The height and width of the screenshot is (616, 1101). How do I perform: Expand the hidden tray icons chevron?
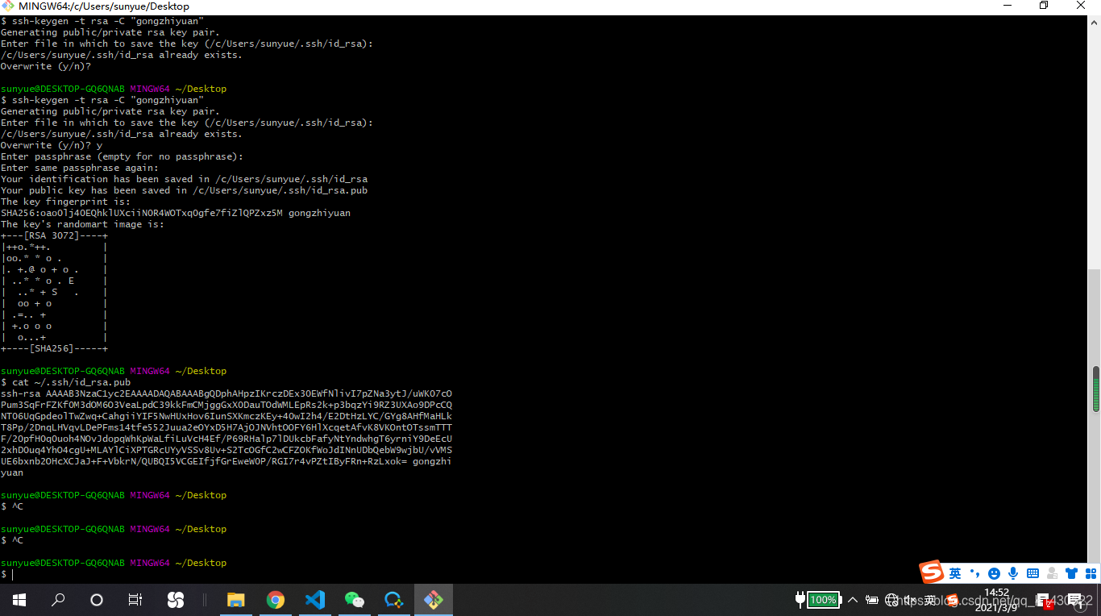coord(853,600)
